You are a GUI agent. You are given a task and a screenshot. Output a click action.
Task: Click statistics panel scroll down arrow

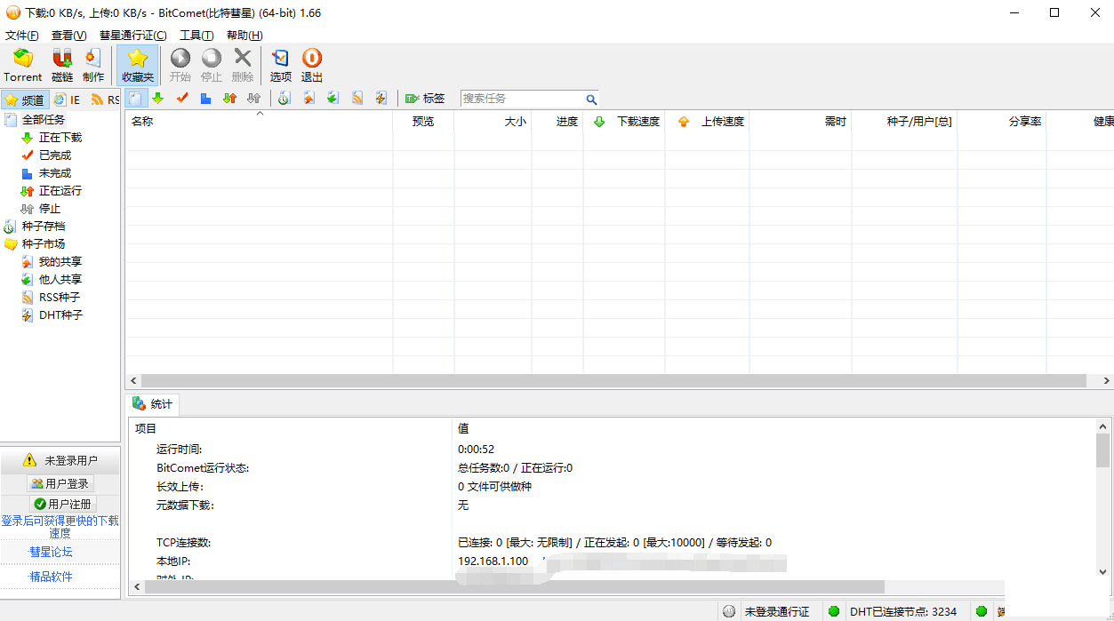tap(1103, 572)
